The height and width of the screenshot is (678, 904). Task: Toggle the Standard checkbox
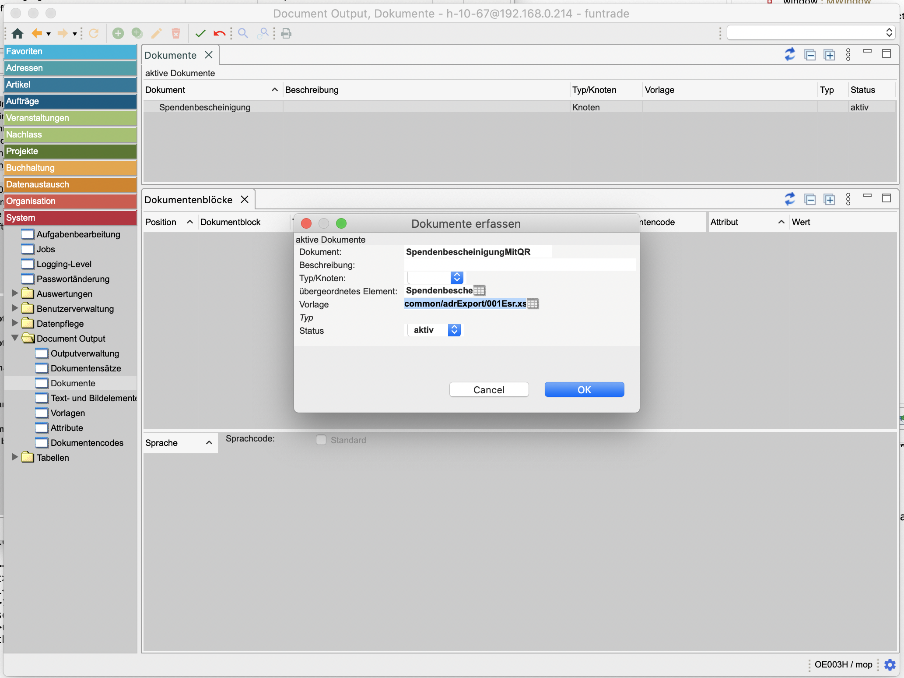[321, 440]
